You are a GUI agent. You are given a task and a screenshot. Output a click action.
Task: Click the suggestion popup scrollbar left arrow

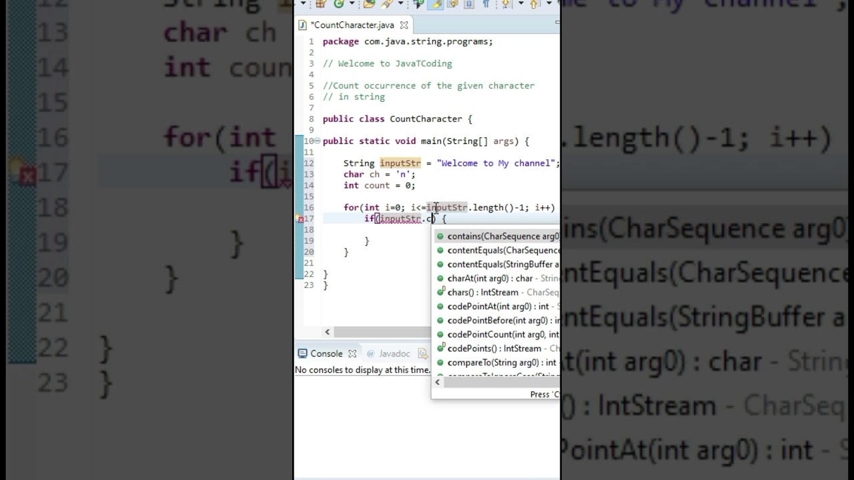(x=438, y=382)
